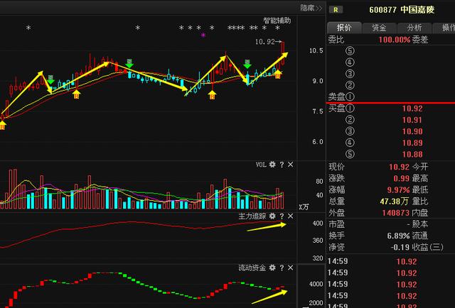Open 流动资金 indicator settings gear
The width and height of the screenshot is (455, 308).
(272, 268)
